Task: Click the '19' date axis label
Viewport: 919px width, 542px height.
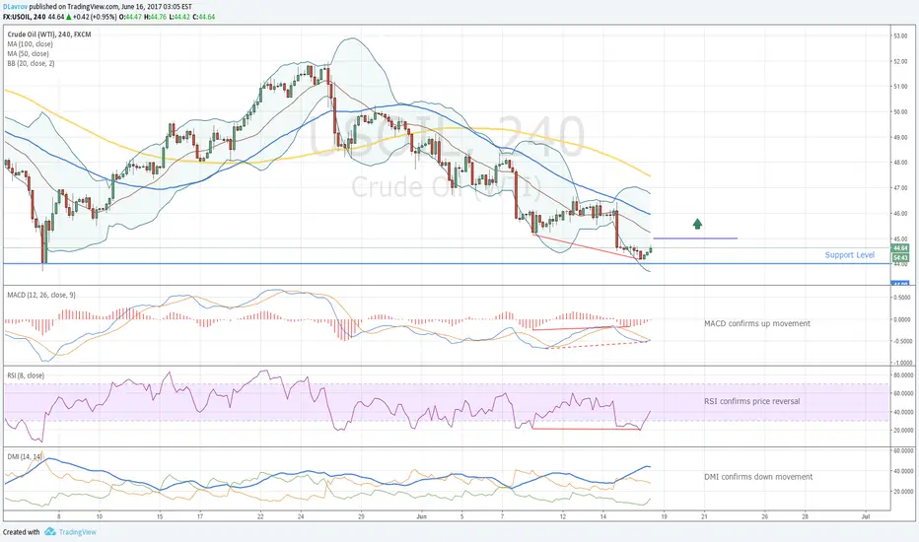Action: pyautogui.click(x=664, y=516)
